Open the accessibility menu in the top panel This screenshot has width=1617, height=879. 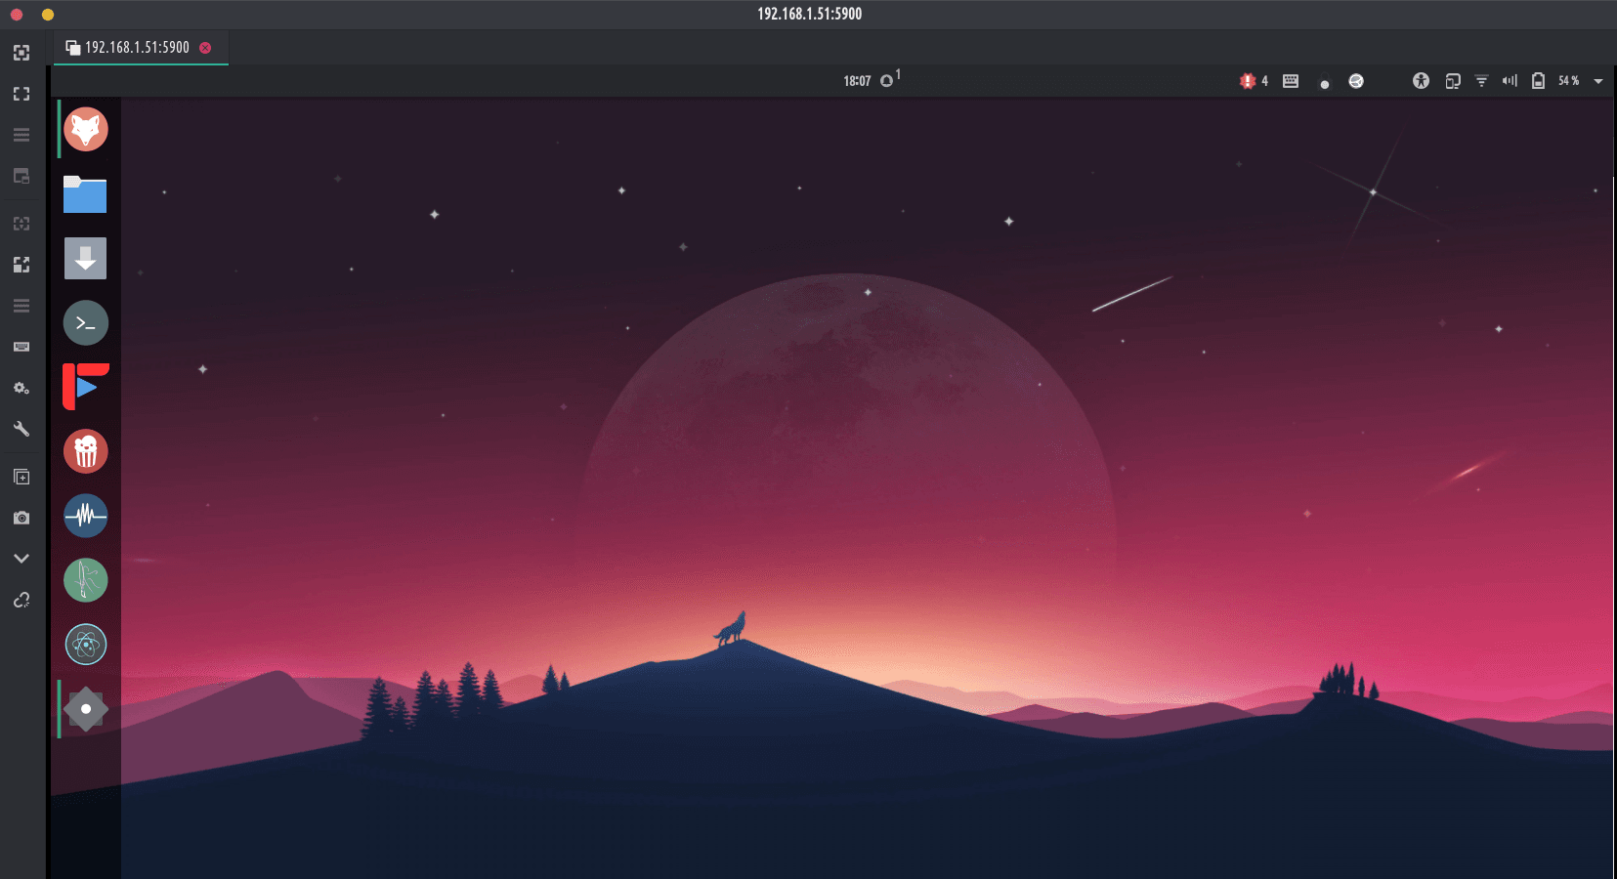tap(1421, 81)
